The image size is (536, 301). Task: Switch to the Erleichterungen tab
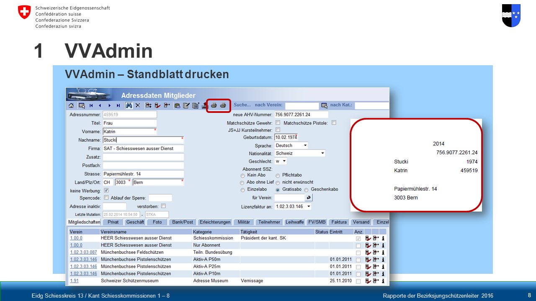[215, 222]
